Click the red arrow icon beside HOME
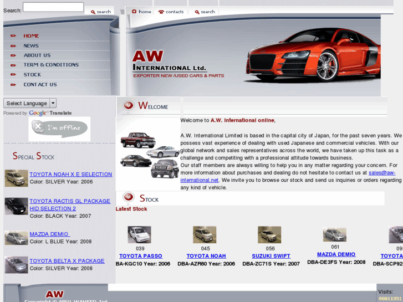The width and height of the screenshot is (403, 302). 13,35
